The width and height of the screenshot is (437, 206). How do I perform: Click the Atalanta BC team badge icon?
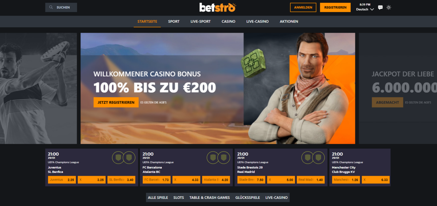pos(224,157)
